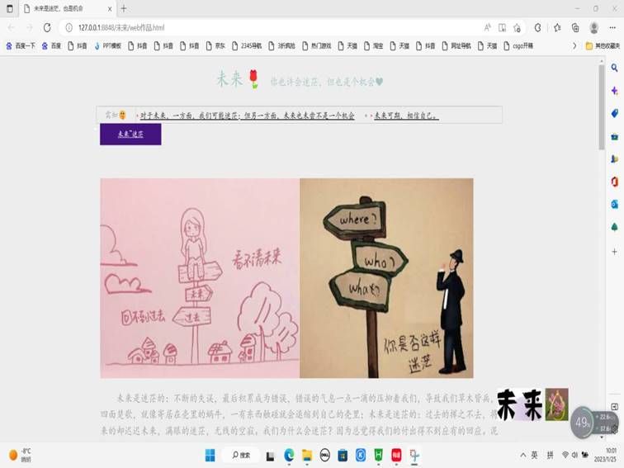The image size is (624, 468).
Task: Open Outlook icon in Edge sidebar
Action: (x=614, y=204)
